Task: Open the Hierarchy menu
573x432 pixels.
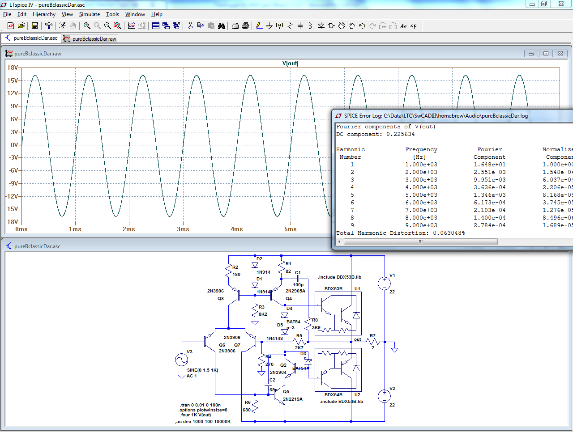Action: coord(44,14)
